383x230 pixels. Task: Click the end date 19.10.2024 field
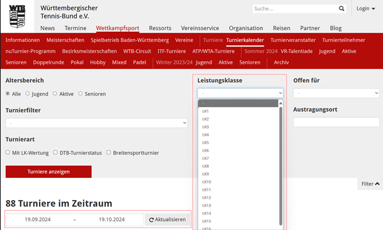coord(112,220)
